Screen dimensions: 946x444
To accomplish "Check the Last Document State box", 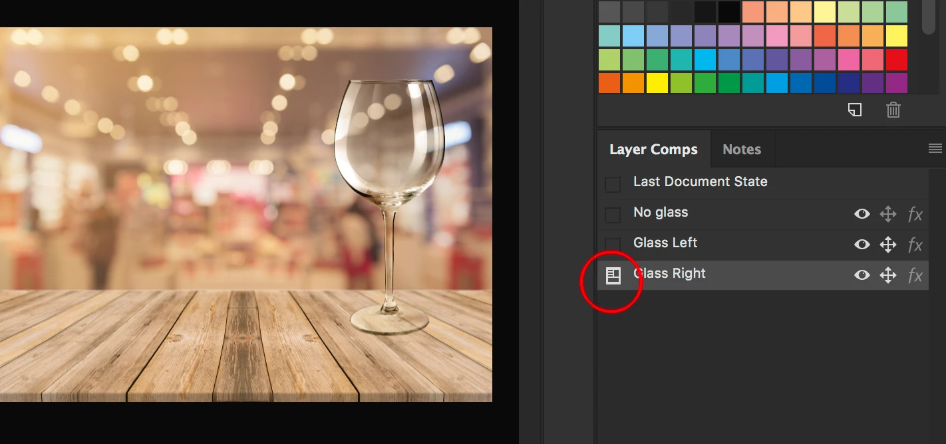I will pyautogui.click(x=613, y=184).
